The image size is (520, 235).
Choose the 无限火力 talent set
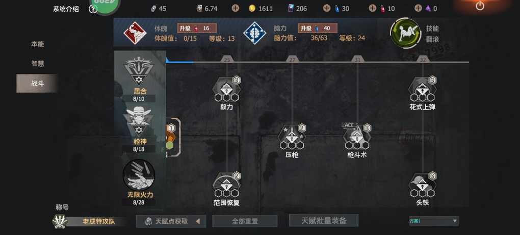click(139, 175)
